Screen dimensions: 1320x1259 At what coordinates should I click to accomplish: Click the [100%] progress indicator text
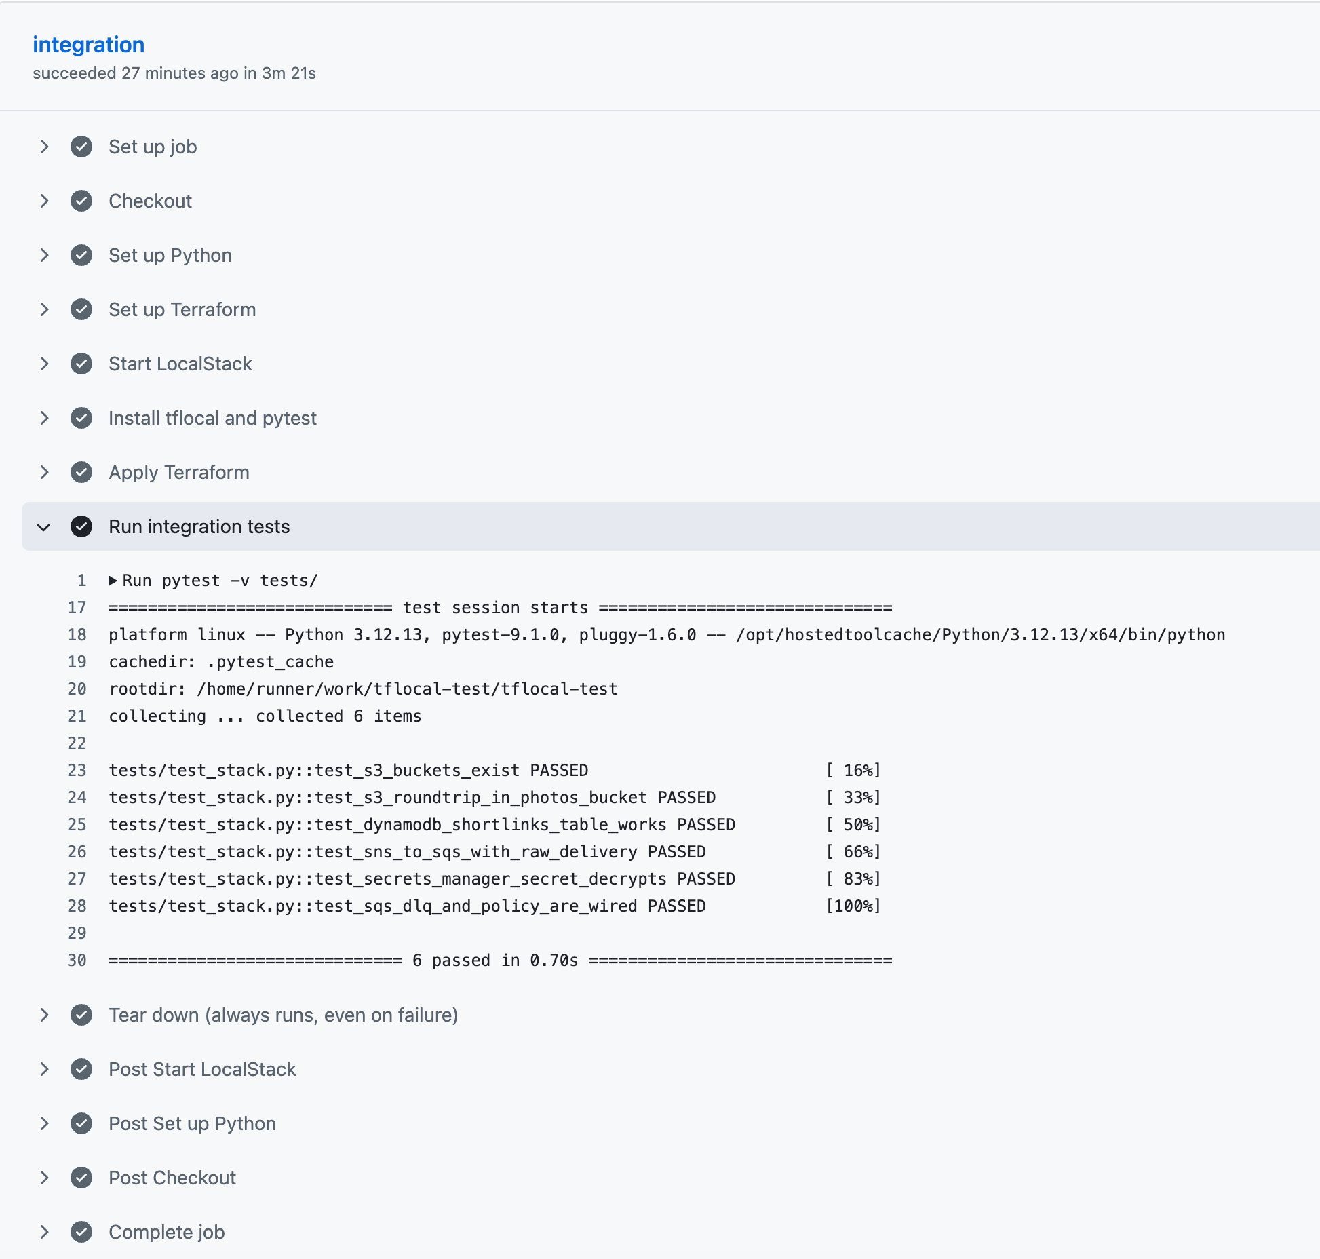[853, 906]
